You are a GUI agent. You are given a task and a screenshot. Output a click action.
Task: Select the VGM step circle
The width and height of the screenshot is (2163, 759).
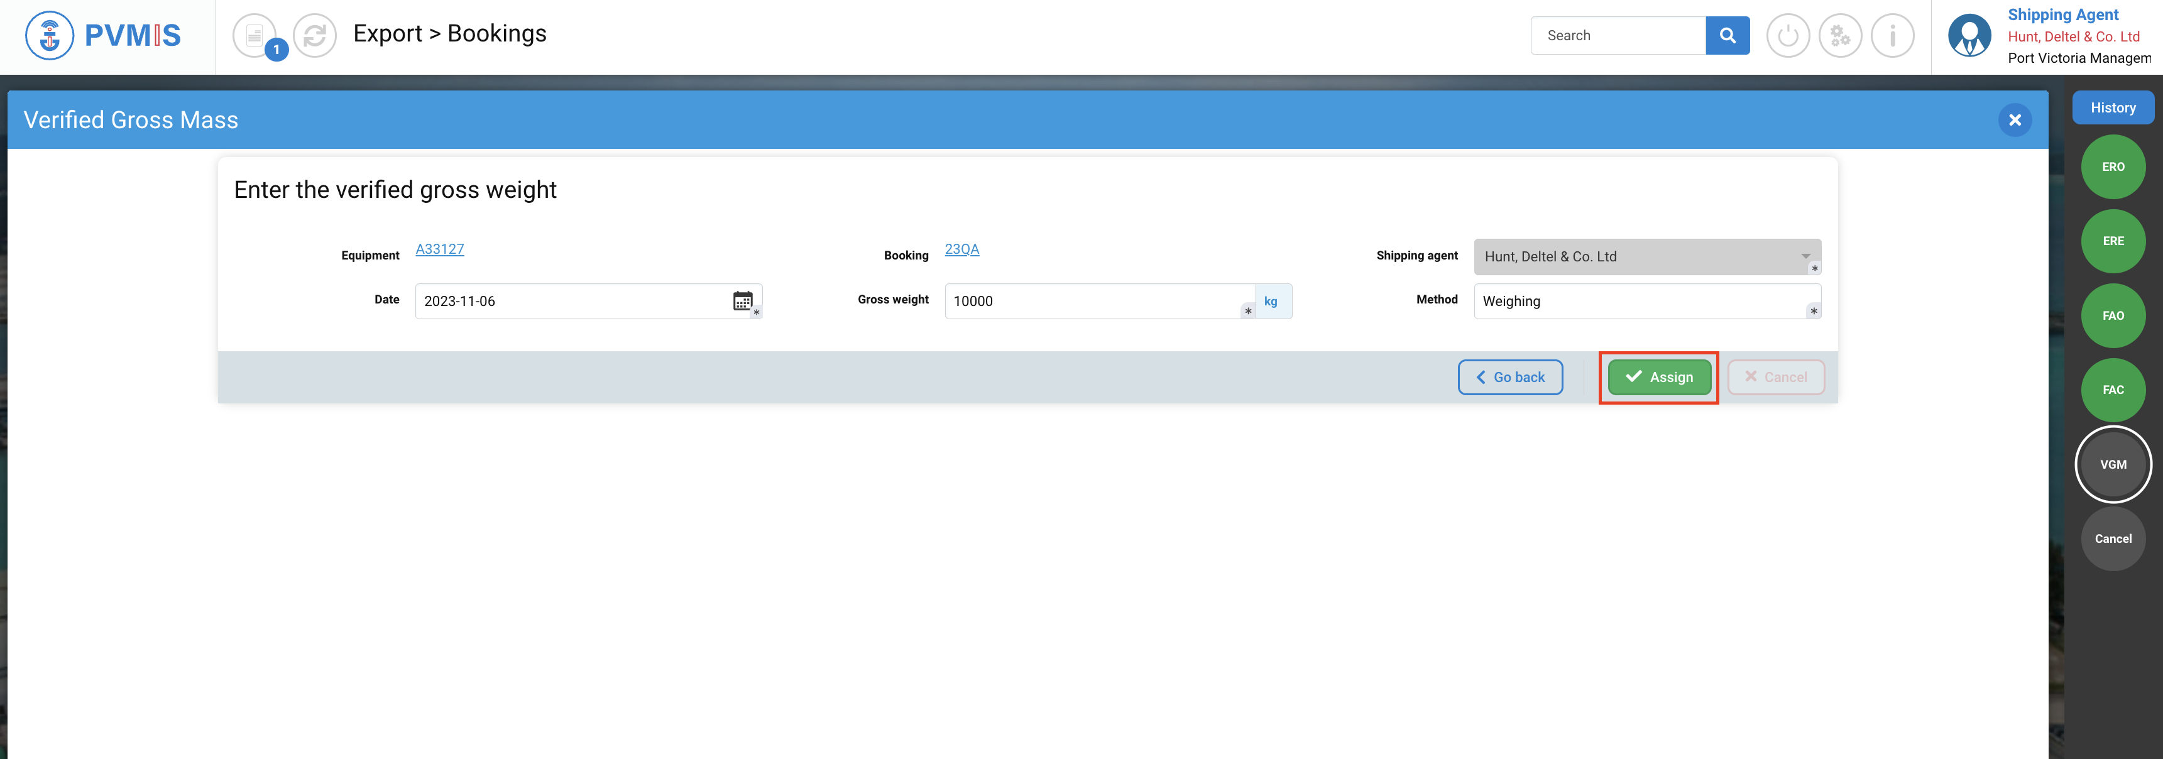pos(2113,464)
